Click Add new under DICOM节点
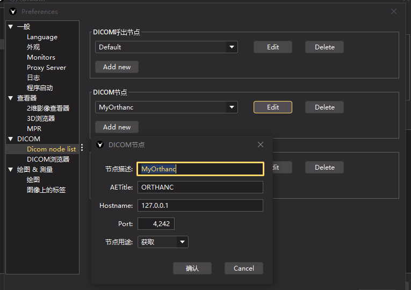411x290 pixels. pos(117,127)
